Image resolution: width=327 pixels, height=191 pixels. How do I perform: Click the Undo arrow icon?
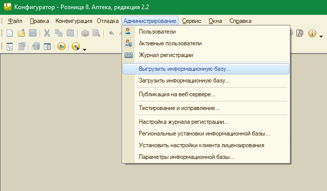pos(111,33)
